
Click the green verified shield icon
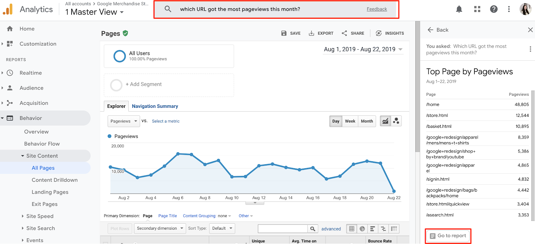[125, 33]
